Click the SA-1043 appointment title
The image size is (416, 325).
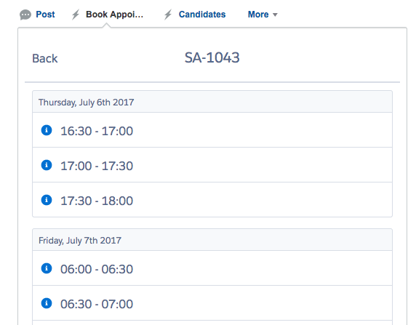click(x=212, y=57)
